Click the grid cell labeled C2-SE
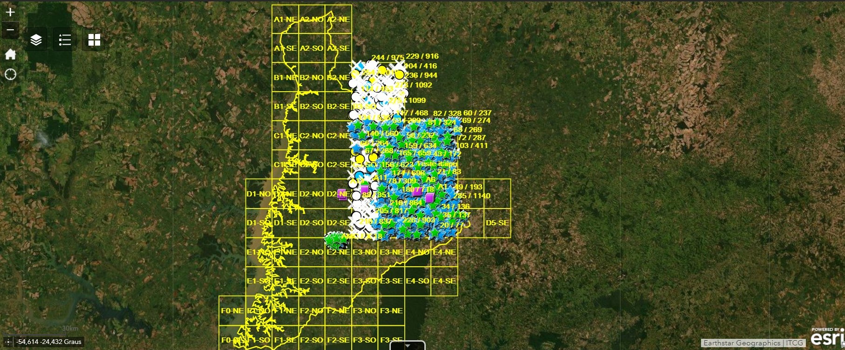This screenshot has height=350, width=845. 338,164
